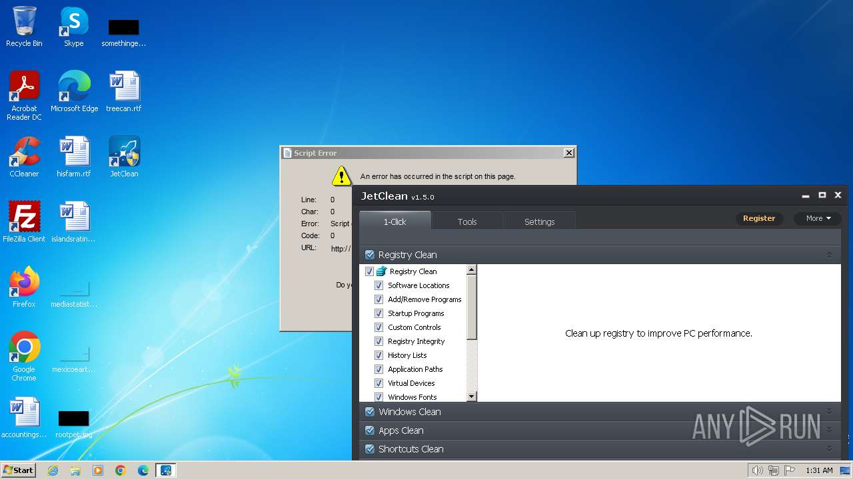Switch to the Settings tab
This screenshot has width=853, height=479.
[x=540, y=222]
